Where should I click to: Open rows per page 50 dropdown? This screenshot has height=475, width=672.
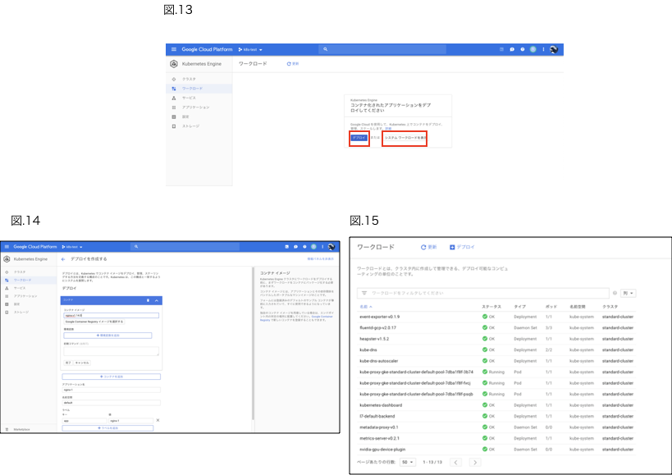408,462
